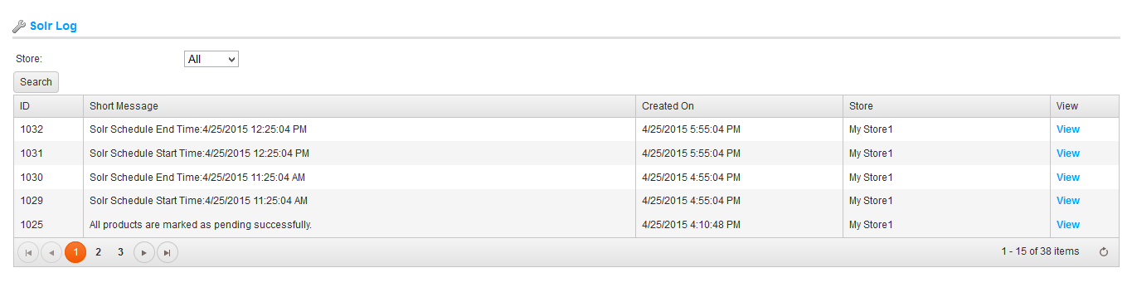
Task: Open the Store dropdown
Action: pyautogui.click(x=211, y=59)
